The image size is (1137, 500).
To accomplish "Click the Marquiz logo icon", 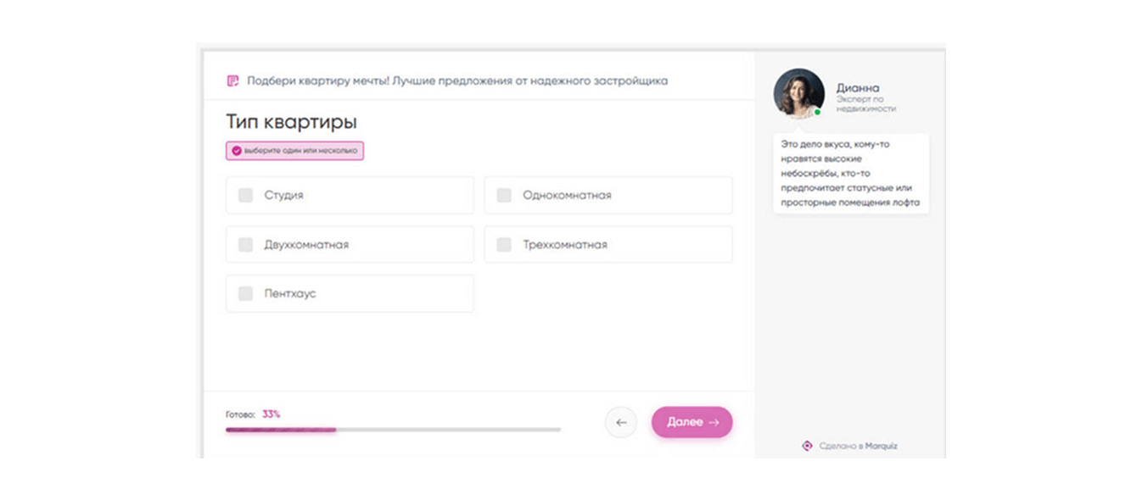I will (x=807, y=446).
